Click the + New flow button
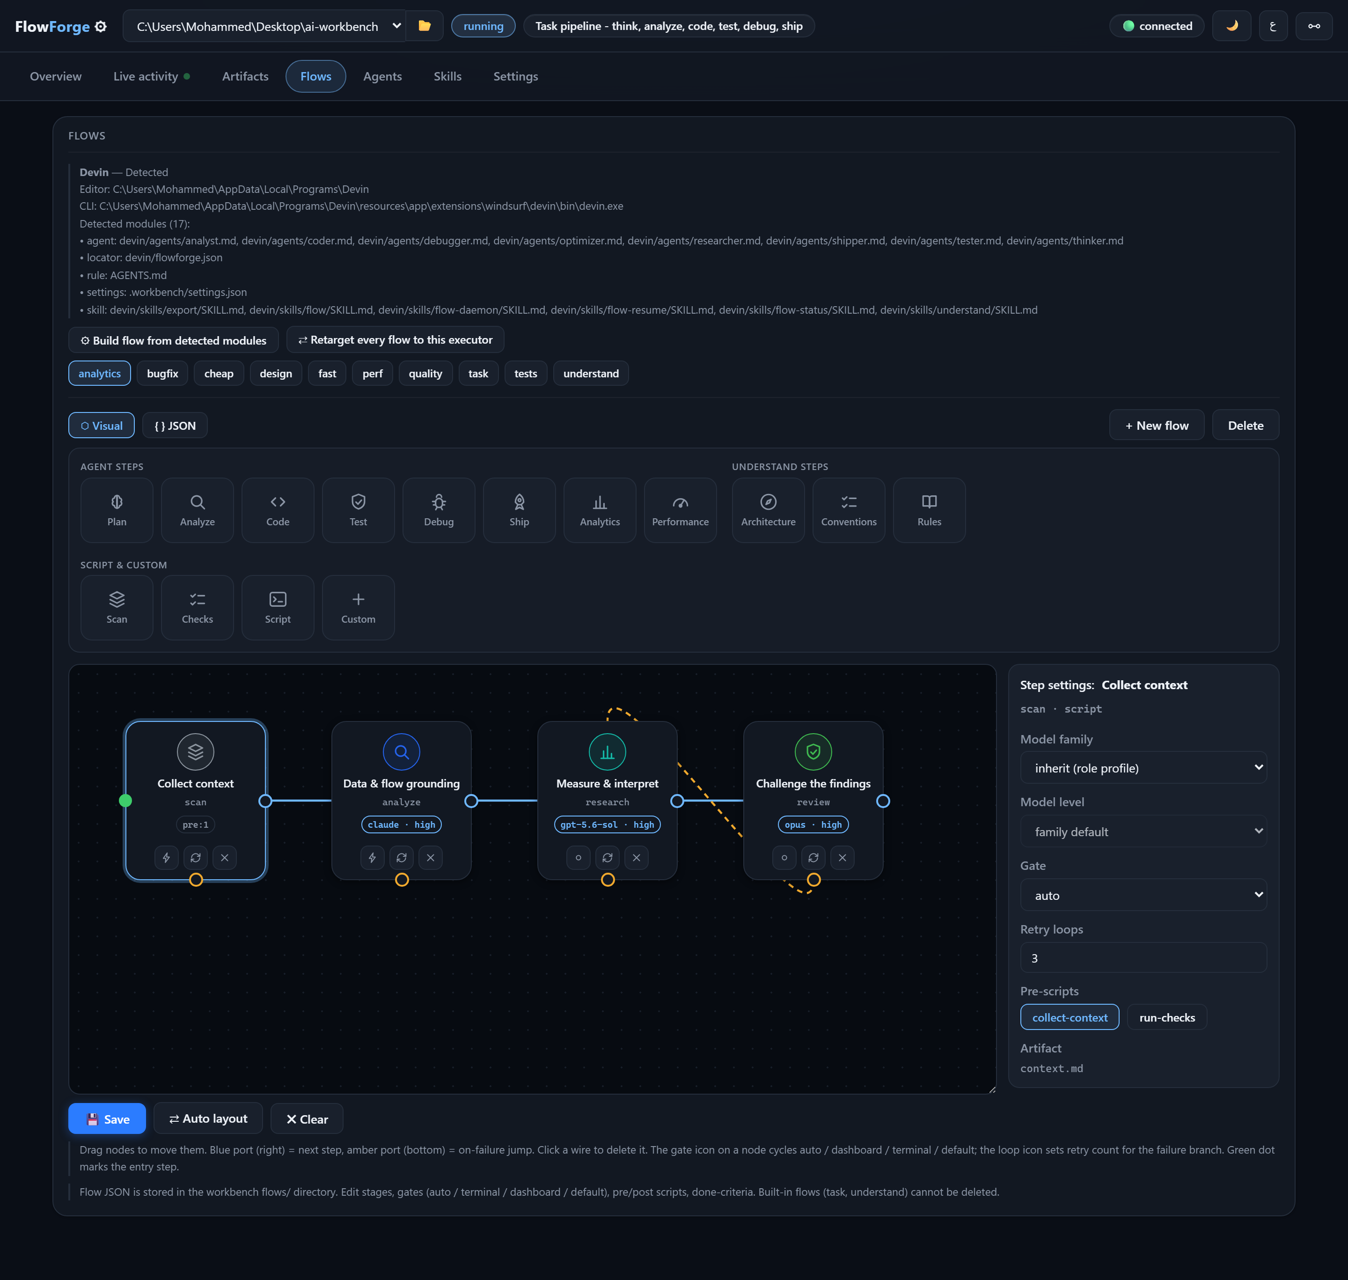Viewport: 1348px width, 1280px height. tap(1156, 426)
